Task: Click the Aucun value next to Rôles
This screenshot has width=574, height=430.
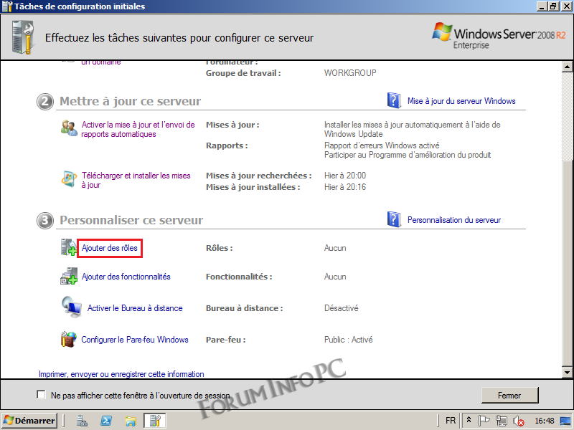Action: coord(335,248)
